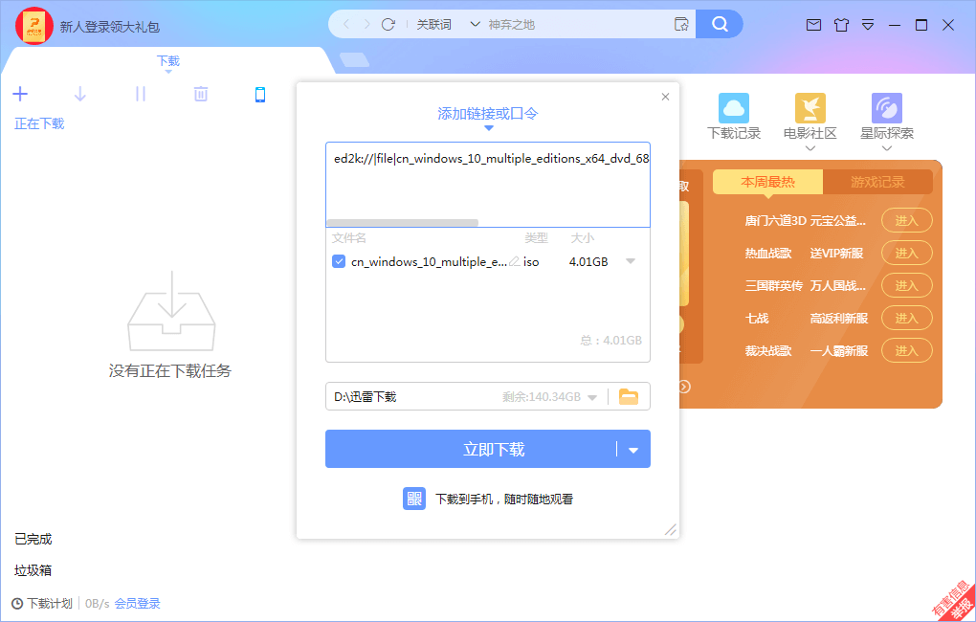Image resolution: width=976 pixels, height=622 pixels.
Task: Expand the chevron under 星际探索
Action: [887, 148]
